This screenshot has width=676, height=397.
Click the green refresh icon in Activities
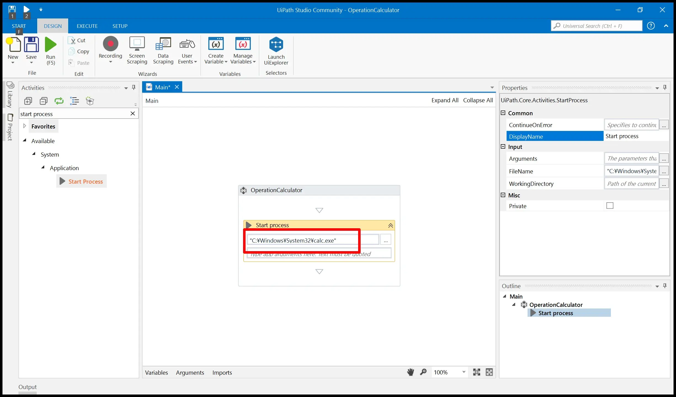point(59,101)
